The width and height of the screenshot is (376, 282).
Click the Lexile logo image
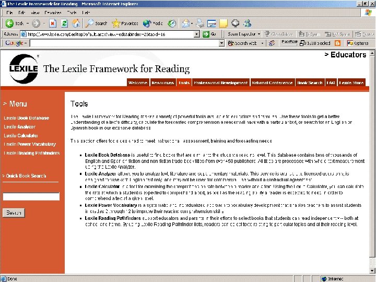(23, 69)
